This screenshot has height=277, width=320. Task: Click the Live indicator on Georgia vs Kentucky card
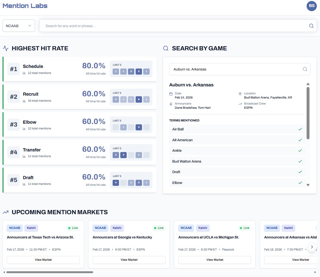coord(159,228)
